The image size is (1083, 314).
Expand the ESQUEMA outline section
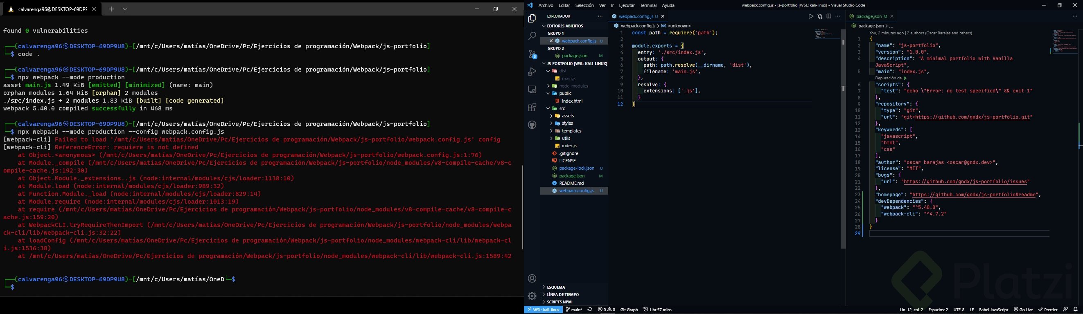click(556, 287)
